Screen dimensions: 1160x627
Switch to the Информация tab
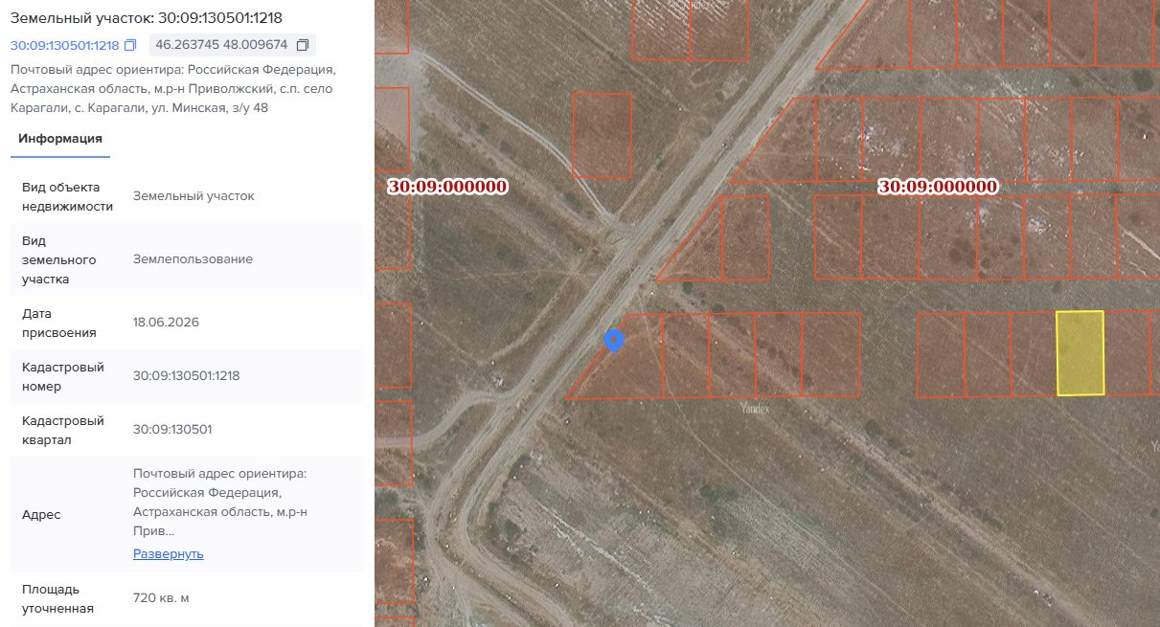60,139
